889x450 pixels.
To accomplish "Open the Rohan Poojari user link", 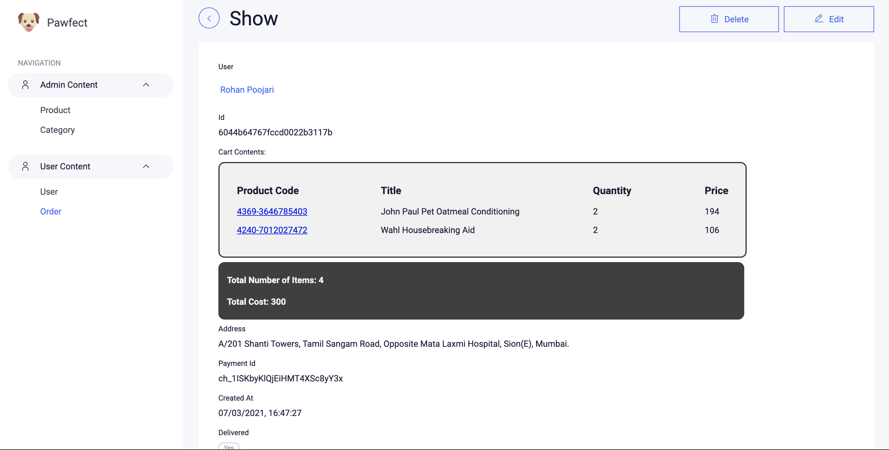I will (247, 90).
